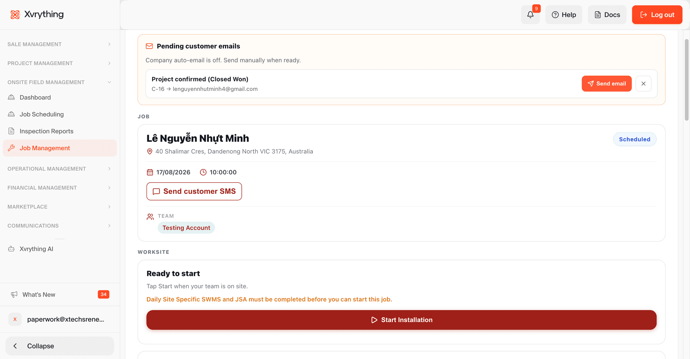Open the notifications bell

click(x=530, y=15)
